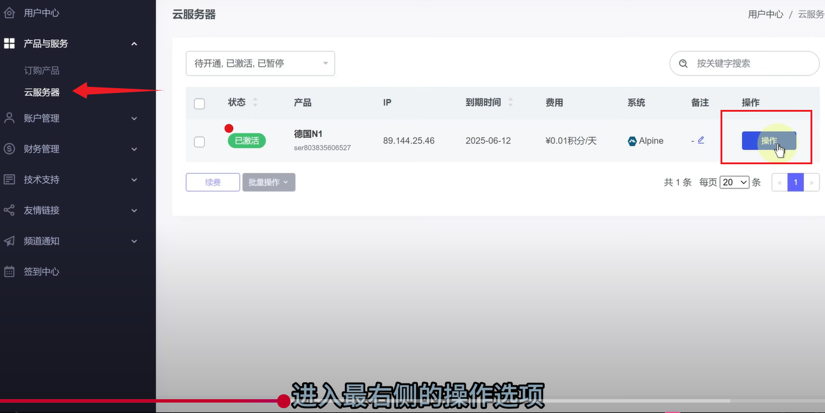Click the 签到中心 calendar icon
The image size is (825, 413).
(x=9, y=272)
